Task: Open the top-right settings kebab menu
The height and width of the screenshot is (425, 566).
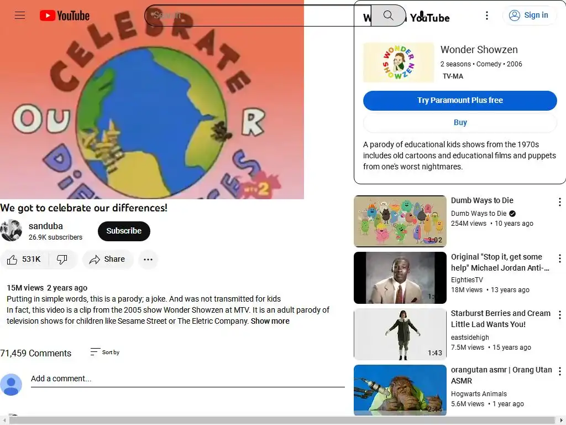Action: click(x=487, y=15)
